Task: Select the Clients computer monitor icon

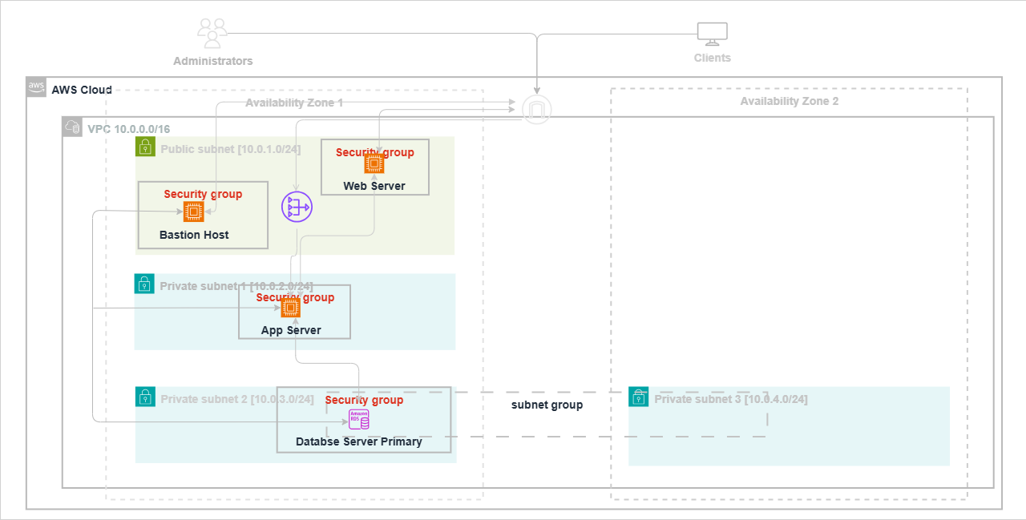Action: [712, 34]
